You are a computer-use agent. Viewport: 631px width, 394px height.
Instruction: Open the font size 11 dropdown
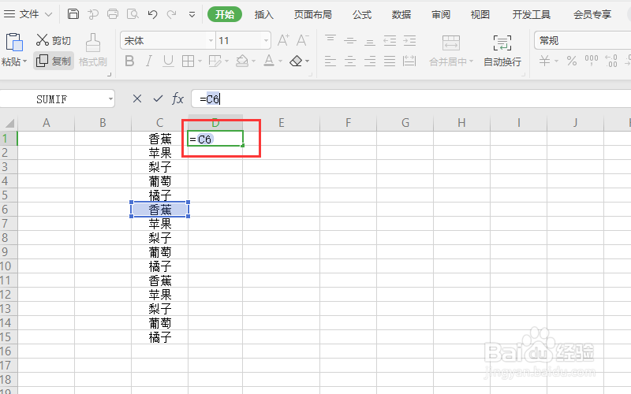pos(266,41)
